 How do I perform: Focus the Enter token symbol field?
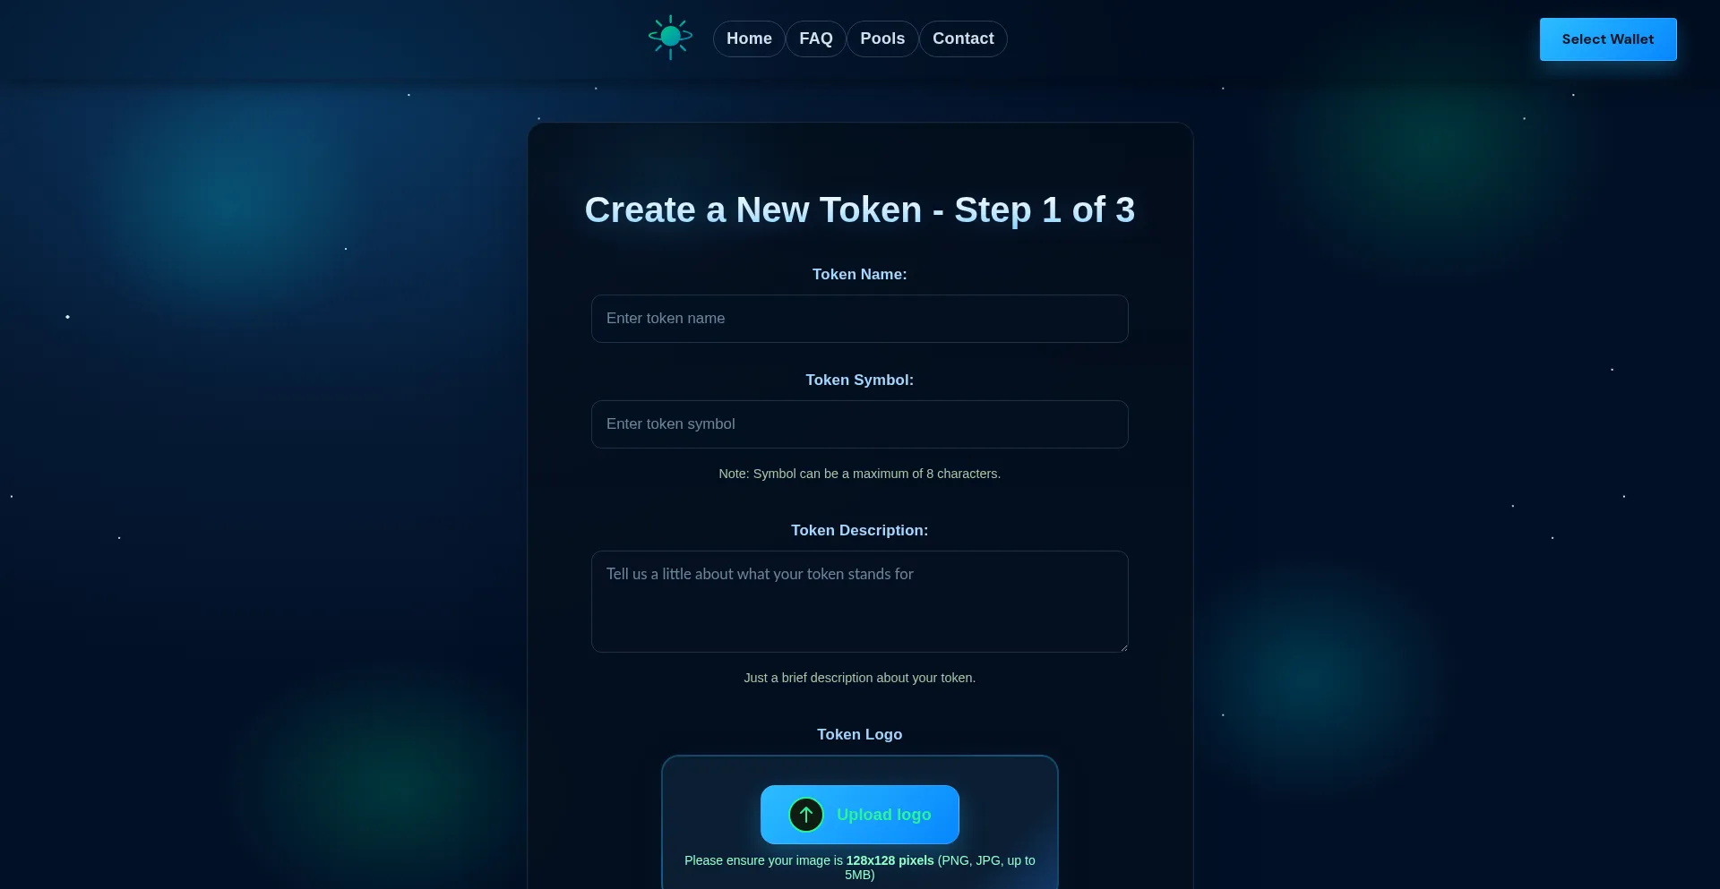point(860,424)
